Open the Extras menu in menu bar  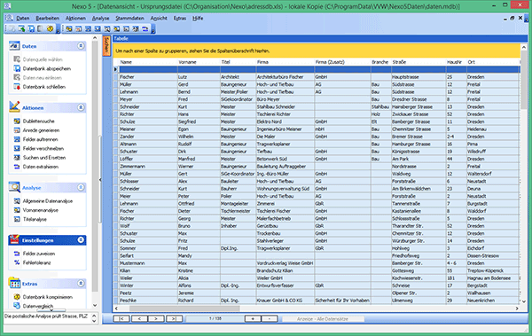(180, 19)
